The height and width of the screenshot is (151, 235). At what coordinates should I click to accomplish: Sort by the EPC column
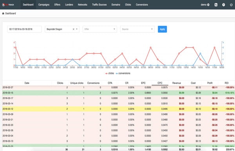(143, 83)
